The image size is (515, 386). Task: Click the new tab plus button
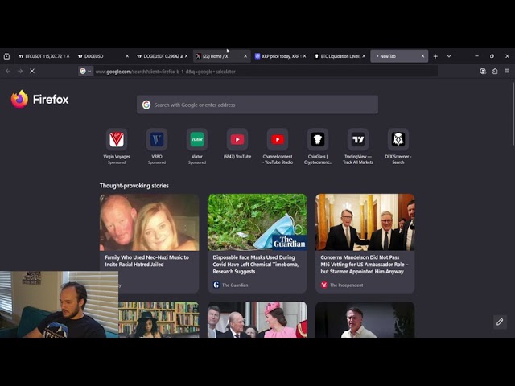click(x=435, y=56)
